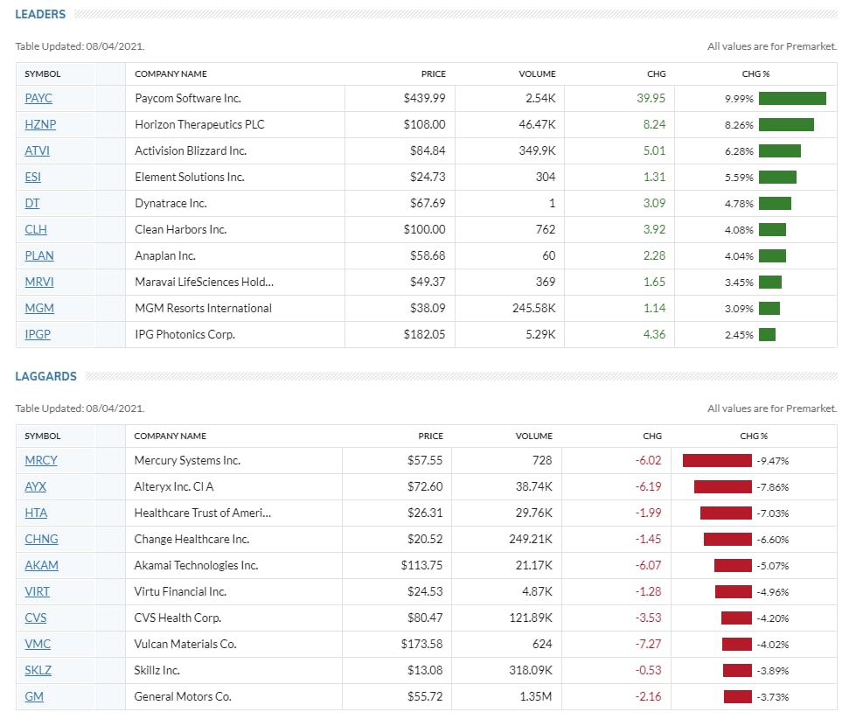This screenshot has width=849, height=719.
Task: Click Laggards table VOLUME column header
Action: coord(534,436)
